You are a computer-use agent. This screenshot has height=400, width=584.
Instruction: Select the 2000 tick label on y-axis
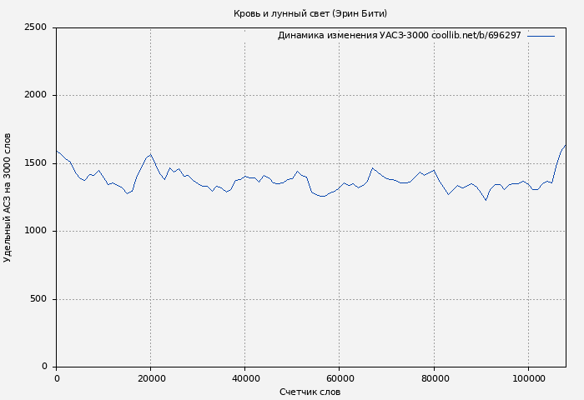pyautogui.click(x=35, y=95)
